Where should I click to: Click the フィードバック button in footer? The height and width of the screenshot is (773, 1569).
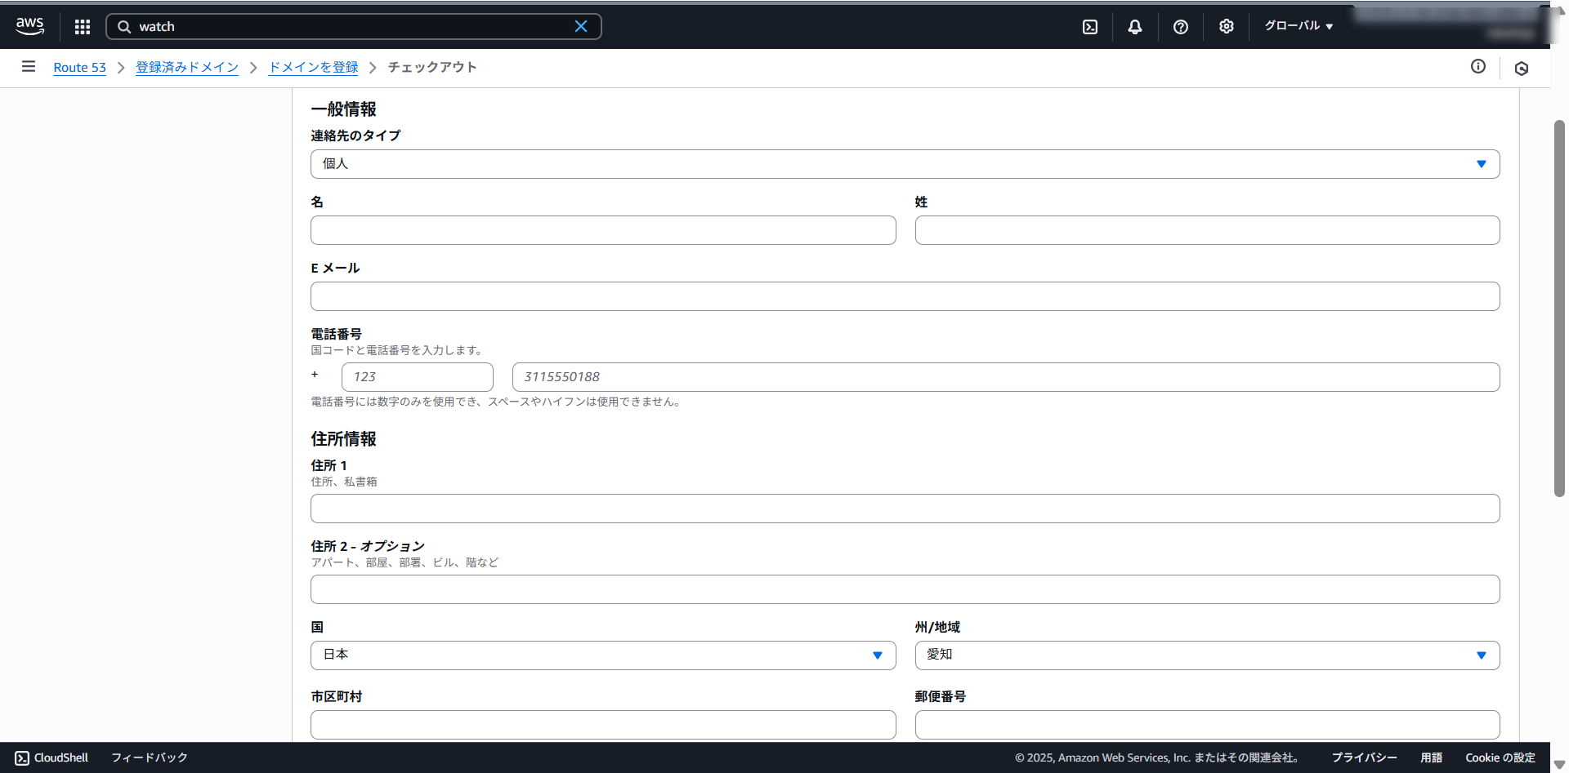[x=150, y=757]
